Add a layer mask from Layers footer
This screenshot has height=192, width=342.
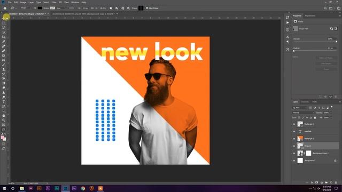[316, 182]
